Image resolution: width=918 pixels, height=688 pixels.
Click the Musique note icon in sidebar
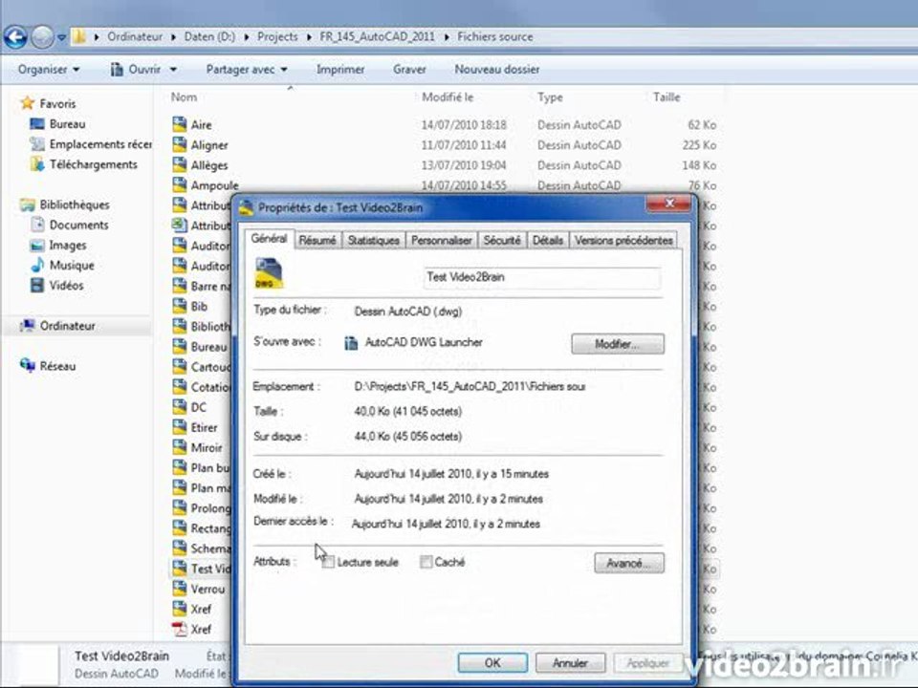[x=37, y=265]
